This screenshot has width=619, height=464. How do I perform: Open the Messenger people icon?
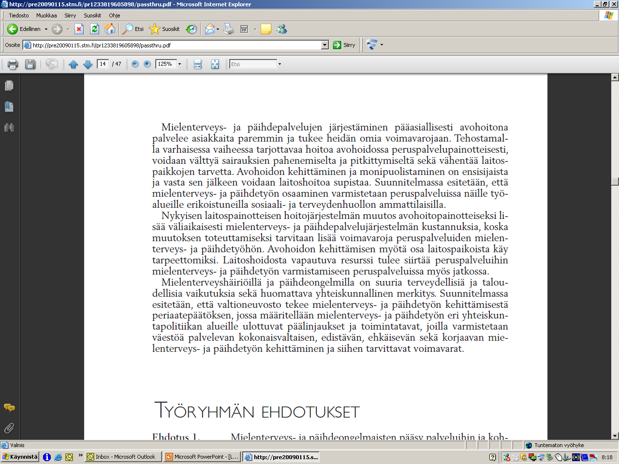(x=282, y=29)
